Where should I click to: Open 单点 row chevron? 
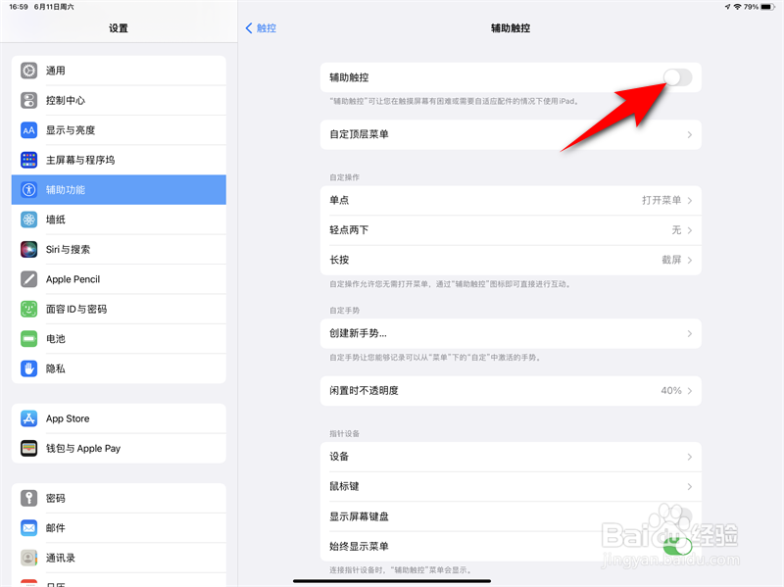pos(690,201)
